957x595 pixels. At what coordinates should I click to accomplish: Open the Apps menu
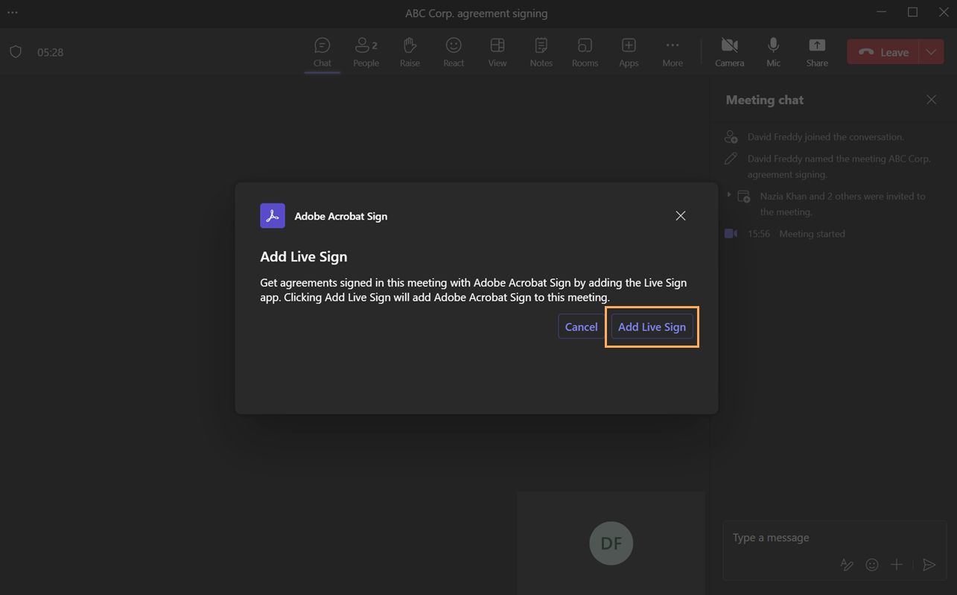629,53
